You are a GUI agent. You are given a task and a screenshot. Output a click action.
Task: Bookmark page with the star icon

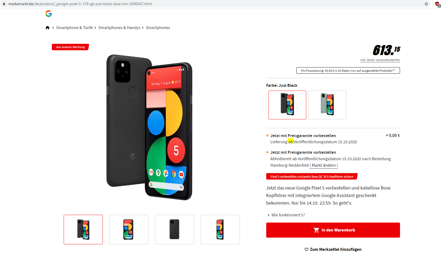(426, 4)
